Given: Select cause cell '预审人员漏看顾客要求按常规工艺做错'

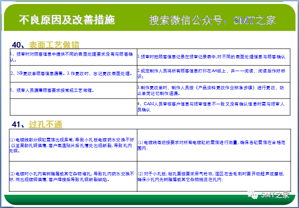Looking at the screenshot, I should tap(73, 90).
